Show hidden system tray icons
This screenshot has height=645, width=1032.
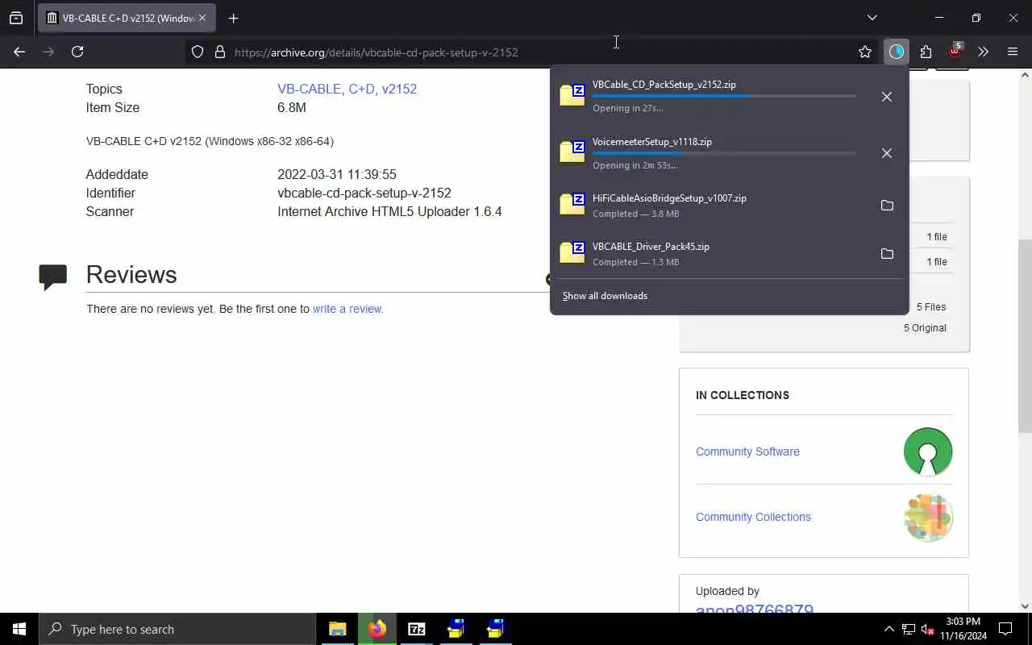pos(888,629)
